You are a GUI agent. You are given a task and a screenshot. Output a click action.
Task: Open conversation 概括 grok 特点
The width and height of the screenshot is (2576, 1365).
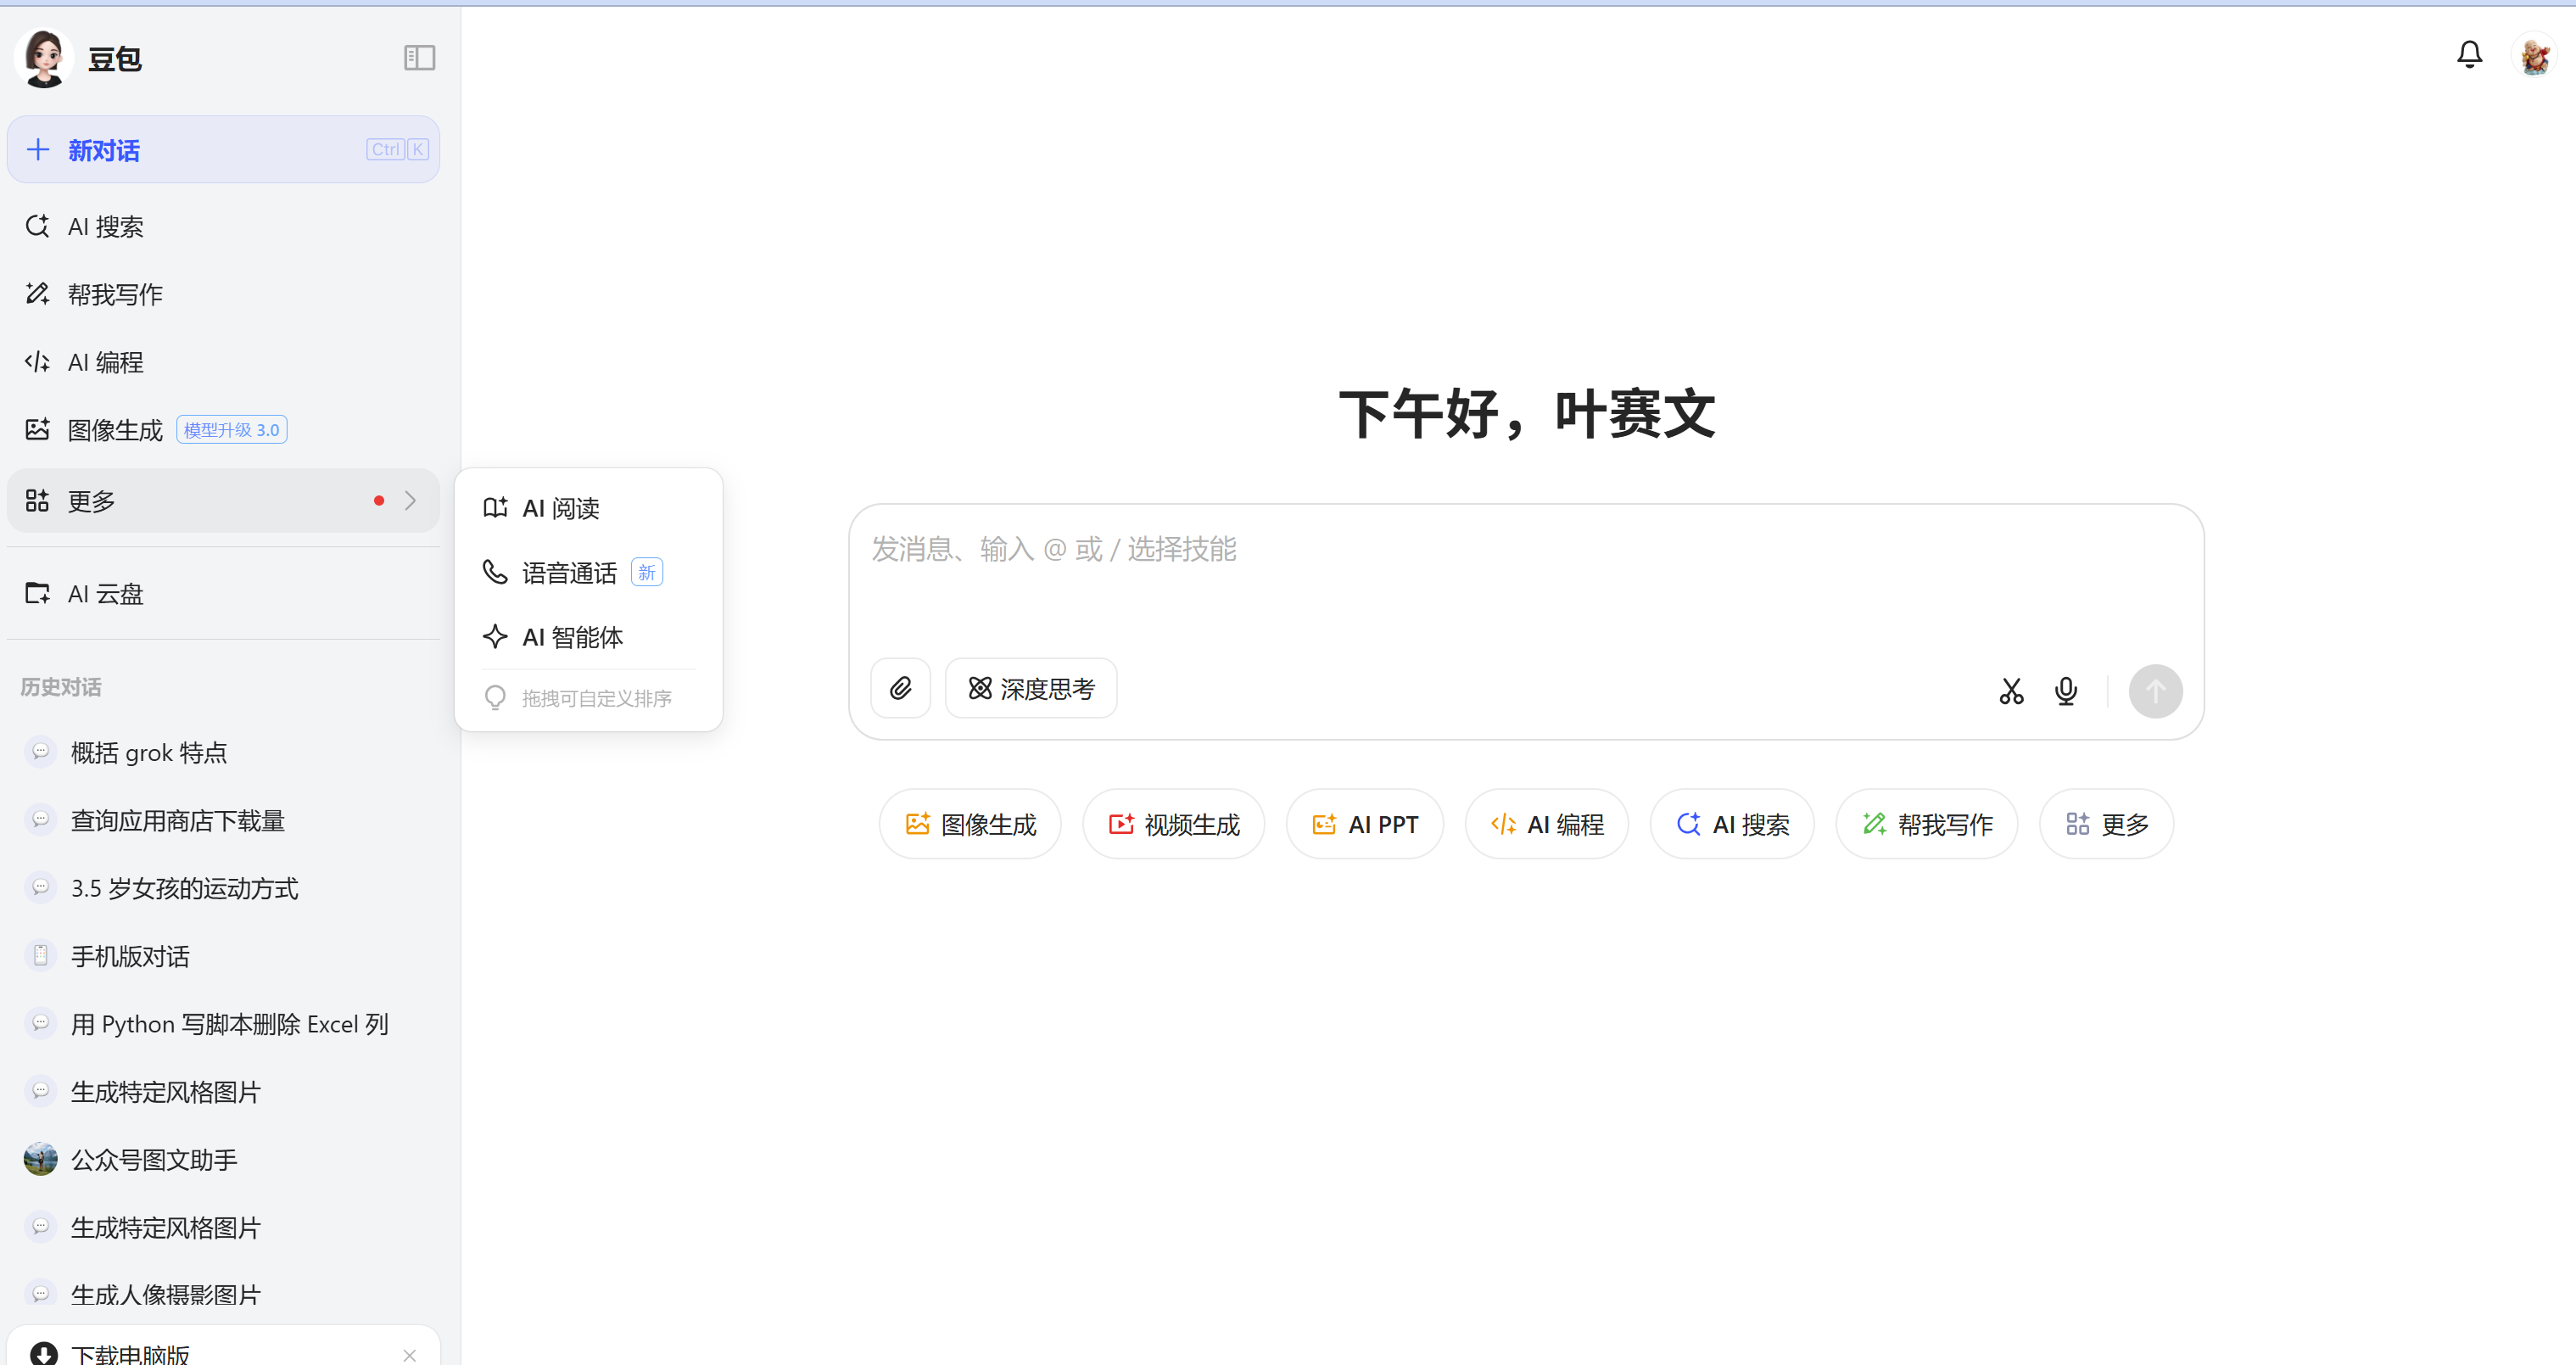pos(223,753)
